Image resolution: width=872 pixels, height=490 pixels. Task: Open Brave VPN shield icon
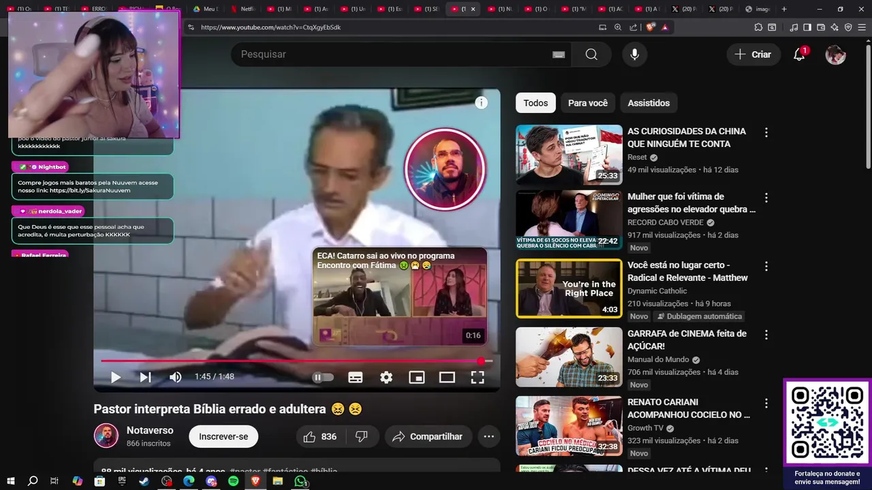pyautogui.click(x=848, y=27)
